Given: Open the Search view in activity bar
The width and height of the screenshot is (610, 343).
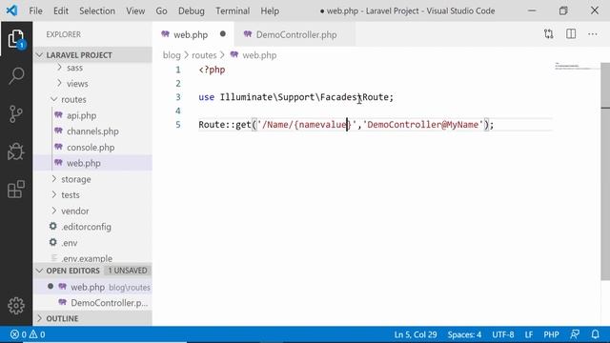Looking at the screenshot, I should point(16,75).
